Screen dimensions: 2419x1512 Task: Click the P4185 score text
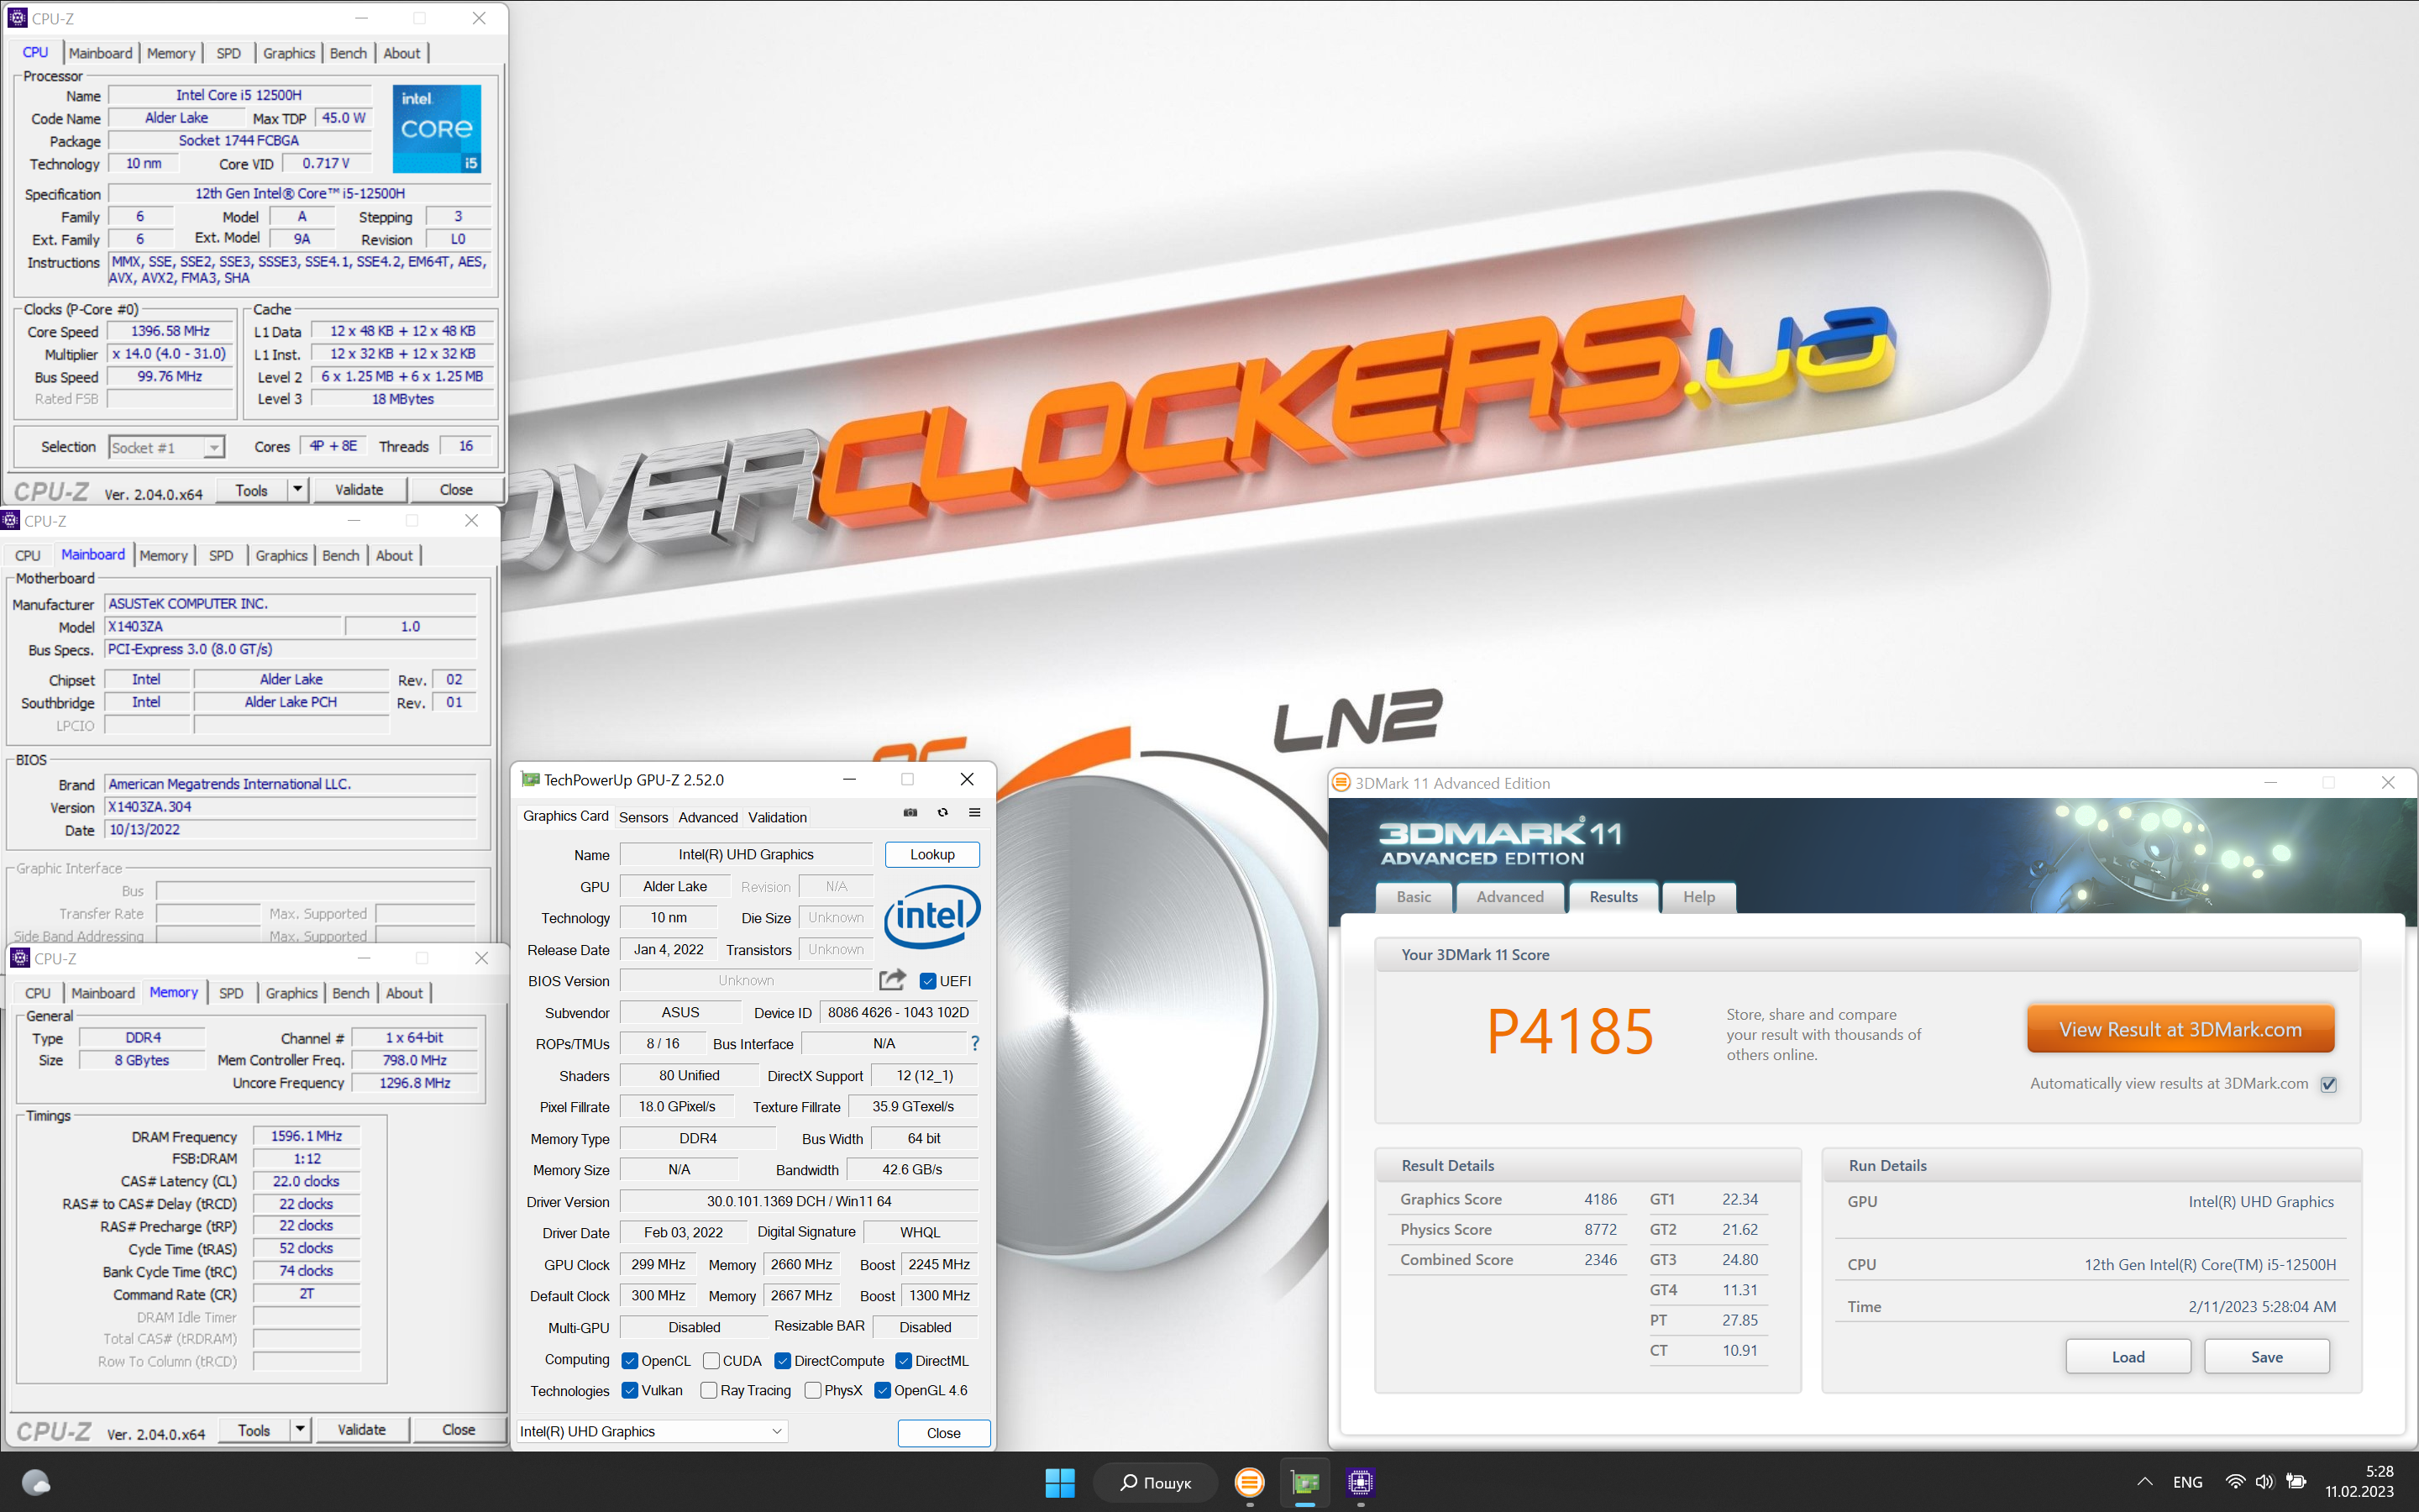1569,1032
